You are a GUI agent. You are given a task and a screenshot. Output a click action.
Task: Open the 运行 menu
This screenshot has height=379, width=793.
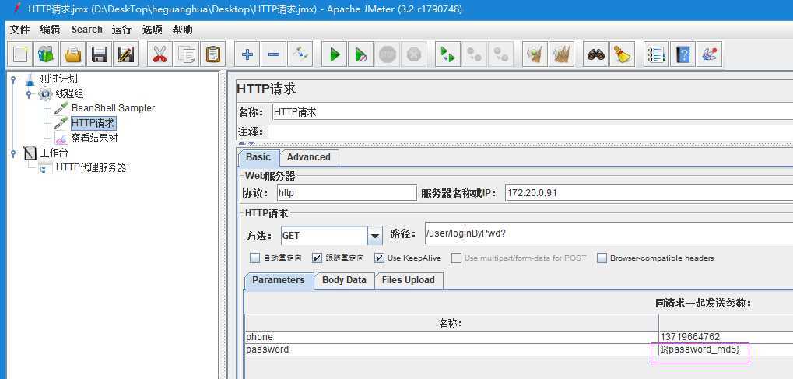[121, 30]
